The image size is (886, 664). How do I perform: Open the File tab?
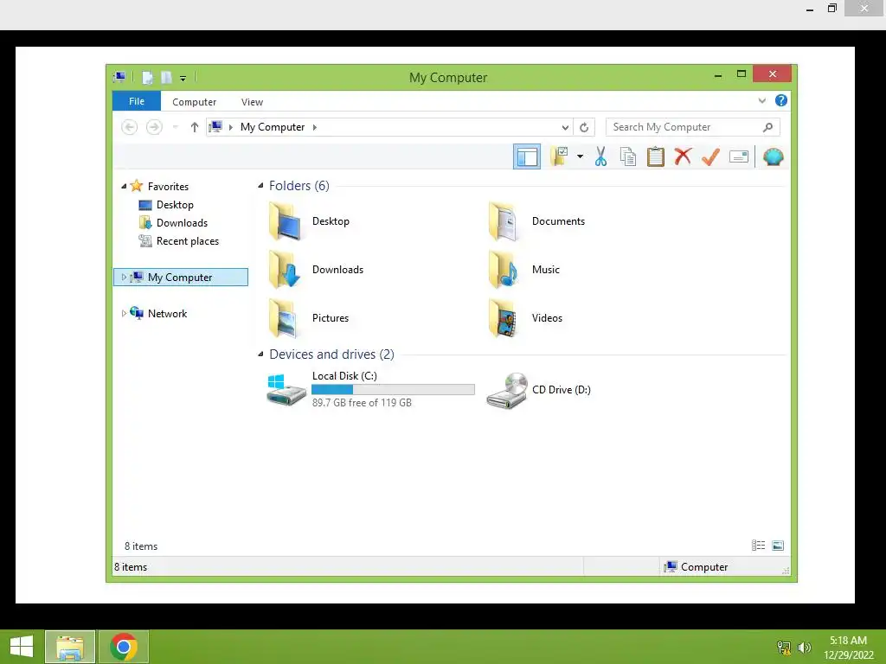tap(137, 101)
